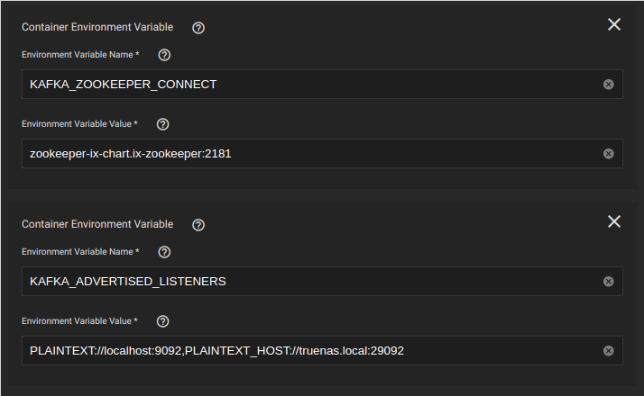This screenshot has height=396, width=644.
Task: Click the Environment Variable Name label above KAFKA_ZOOKEEPER_CONNECT
Action: click(80, 55)
